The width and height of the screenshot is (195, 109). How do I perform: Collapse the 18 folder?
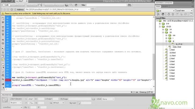tap(163, 32)
